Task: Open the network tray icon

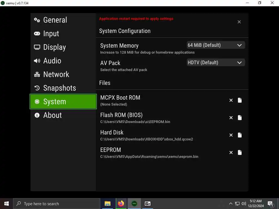Action: click(237, 204)
